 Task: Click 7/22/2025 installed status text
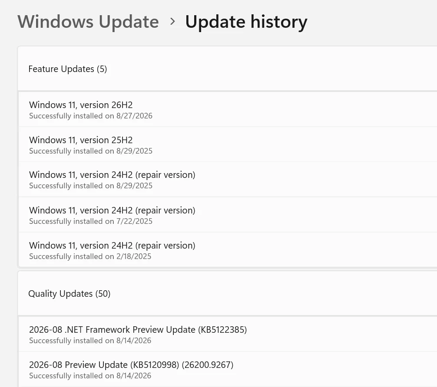pos(91,221)
